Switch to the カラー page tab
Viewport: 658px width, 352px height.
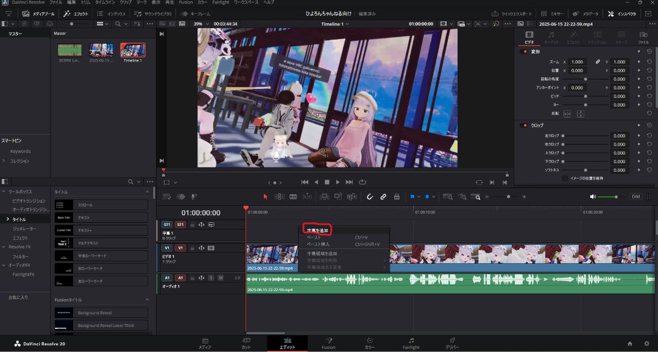369,343
